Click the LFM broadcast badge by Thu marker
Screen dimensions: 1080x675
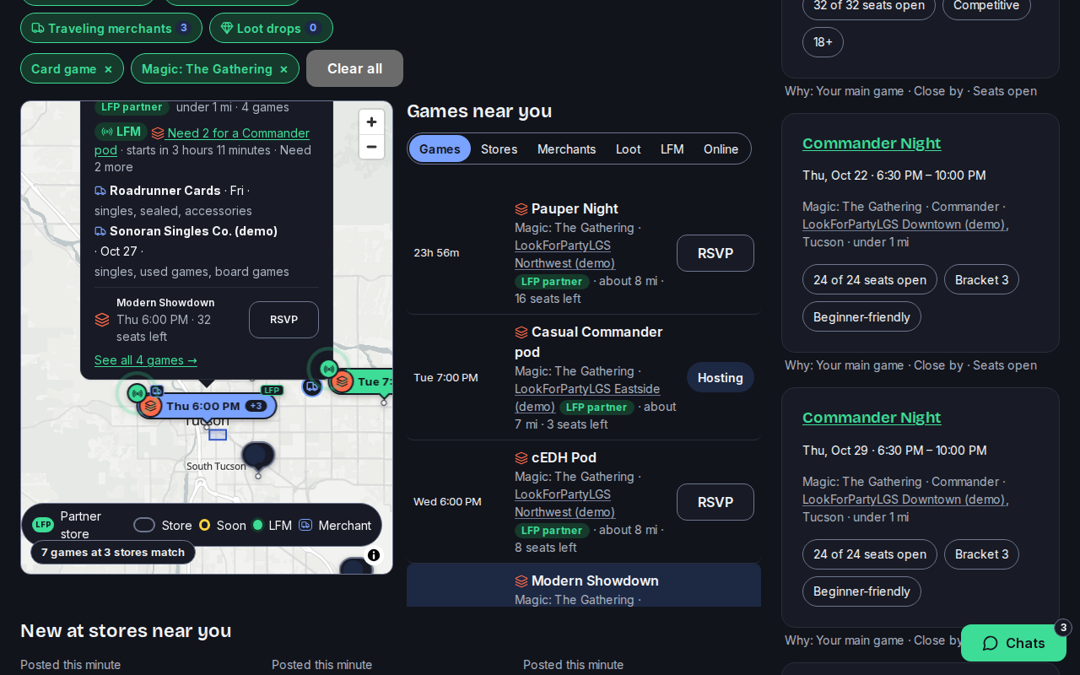click(x=137, y=393)
